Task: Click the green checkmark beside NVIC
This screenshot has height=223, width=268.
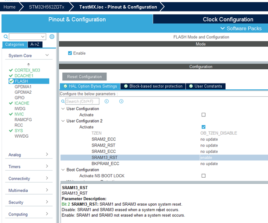Action: click(x=11, y=114)
